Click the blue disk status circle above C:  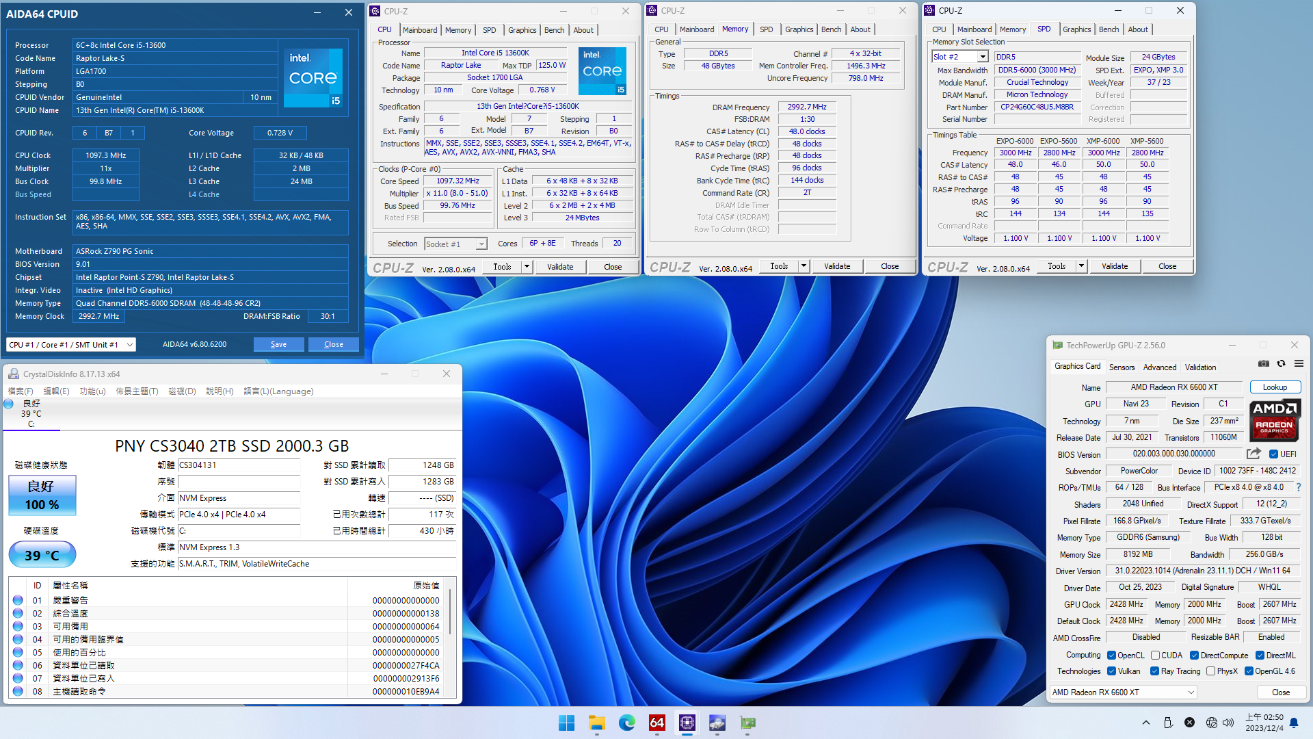point(9,404)
